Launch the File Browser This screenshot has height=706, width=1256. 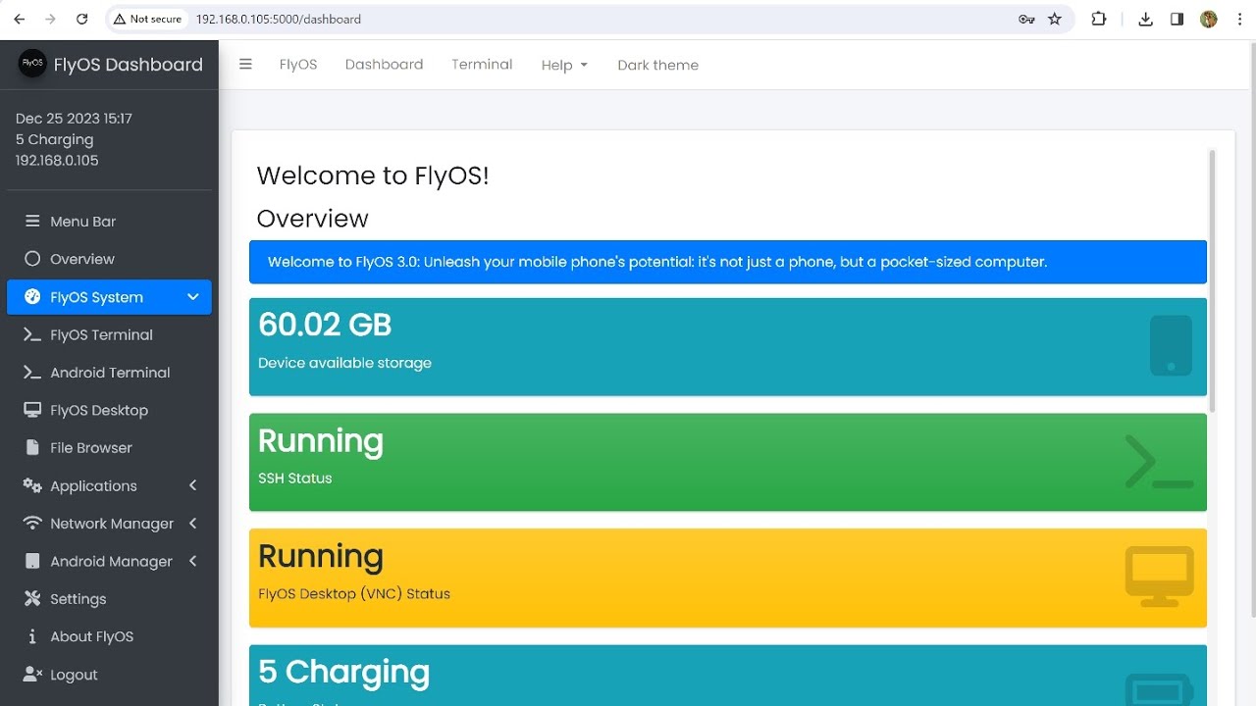tap(91, 447)
